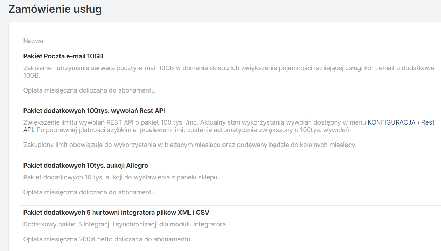441x251 pixels.
Task: Open the KONFIGURACJA / Rest API link
Action: [400, 122]
